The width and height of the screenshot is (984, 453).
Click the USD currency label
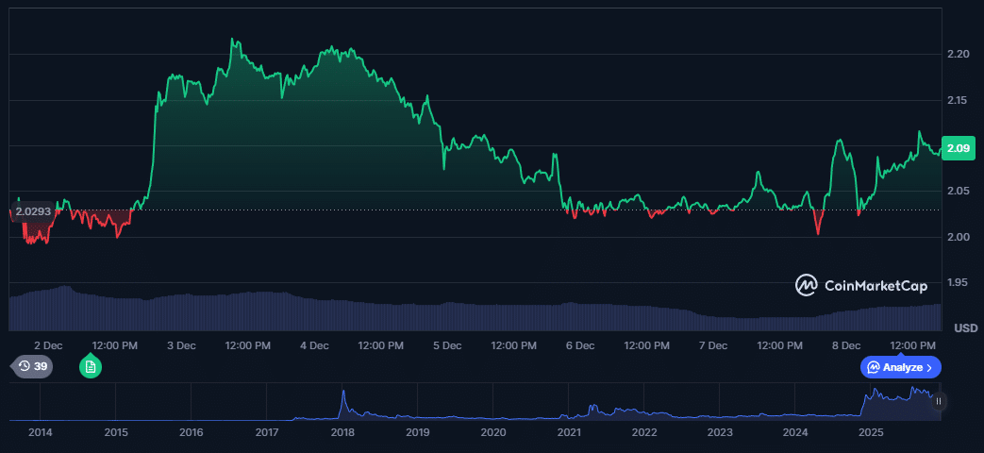click(x=965, y=328)
